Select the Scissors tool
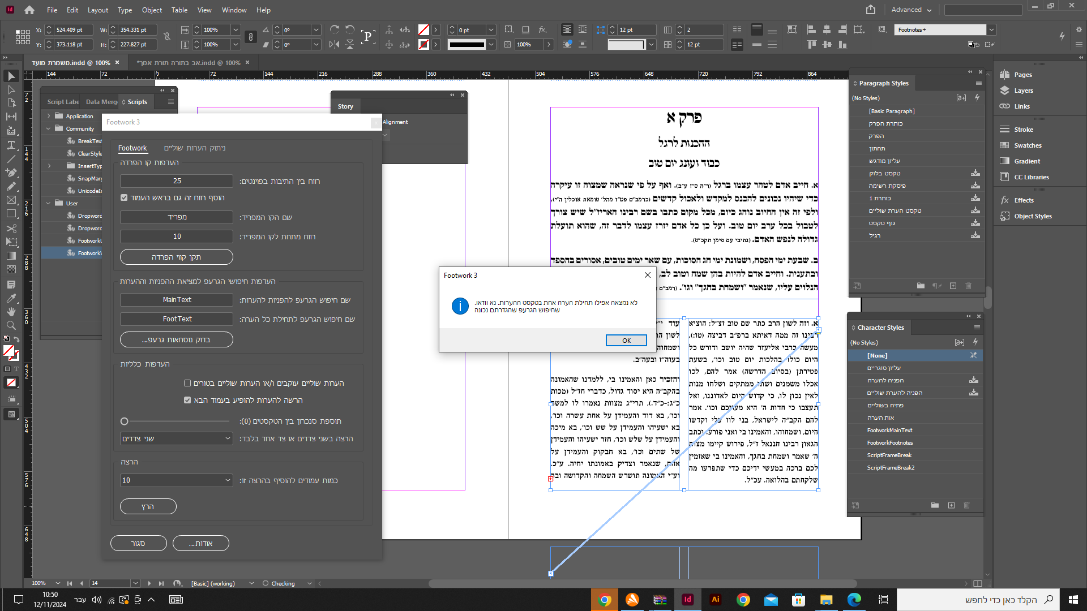This screenshot has width=1087, height=611. click(11, 229)
